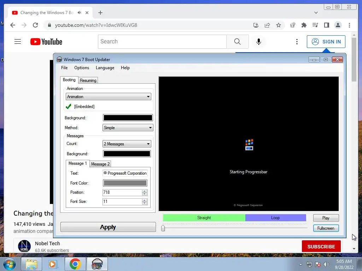
Task: Mute tab via speaker icon on tab
Action: pyautogui.click(x=80, y=12)
